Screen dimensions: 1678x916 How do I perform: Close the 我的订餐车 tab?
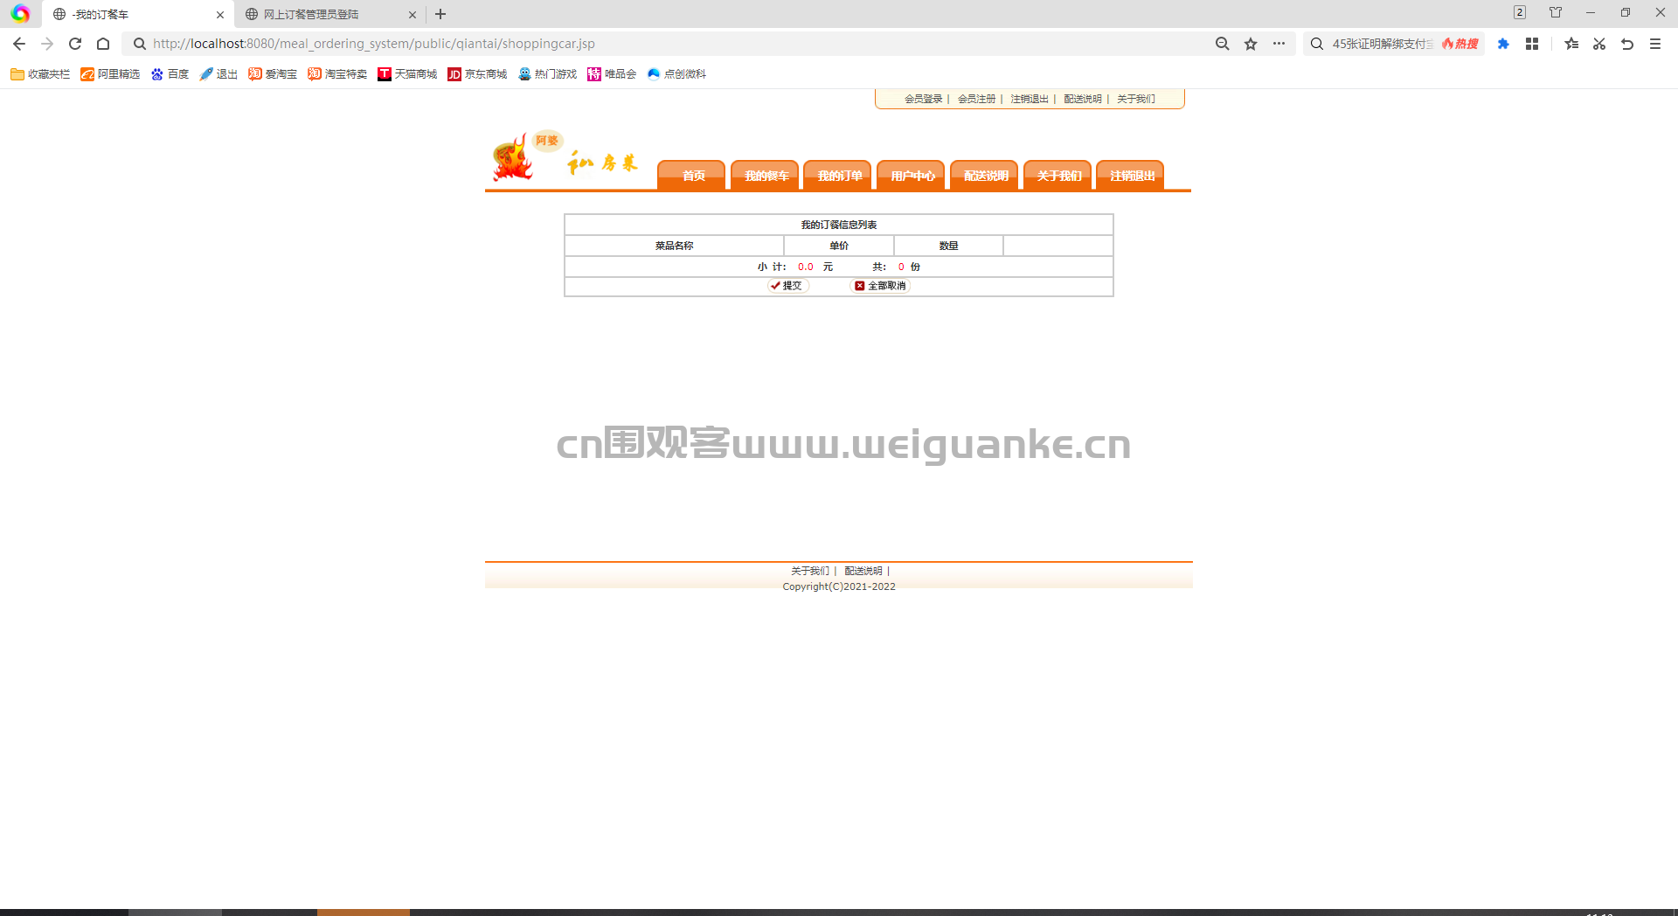point(220,15)
